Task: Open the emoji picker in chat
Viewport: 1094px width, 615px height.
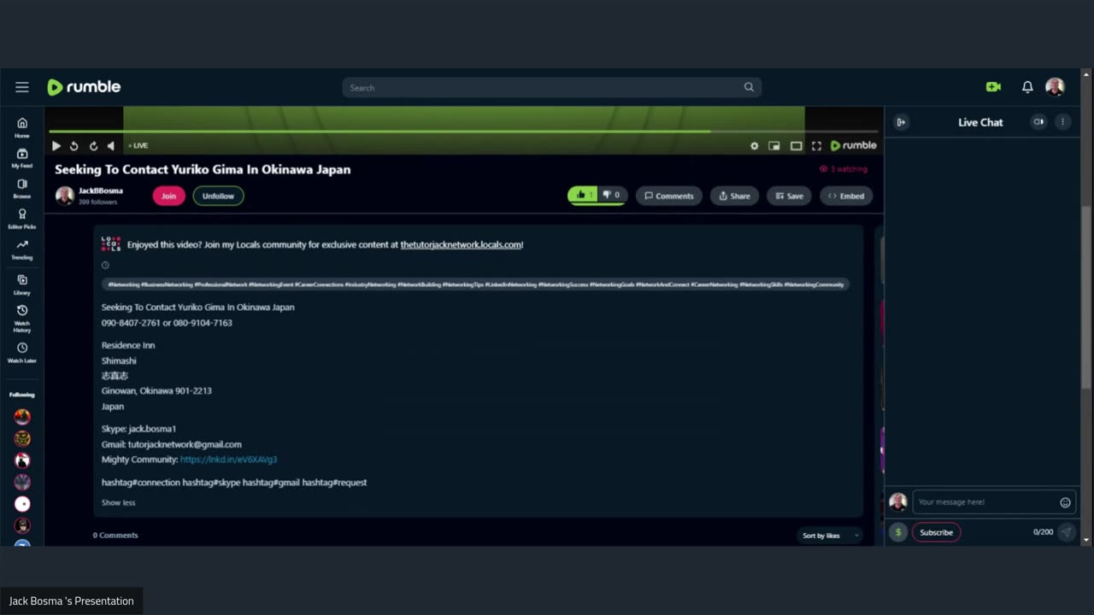Action: (1065, 502)
